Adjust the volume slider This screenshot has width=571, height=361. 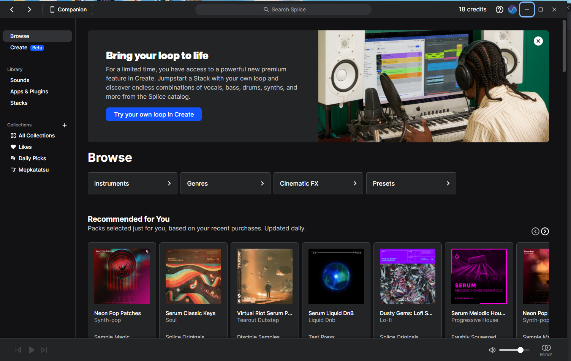pos(514,350)
